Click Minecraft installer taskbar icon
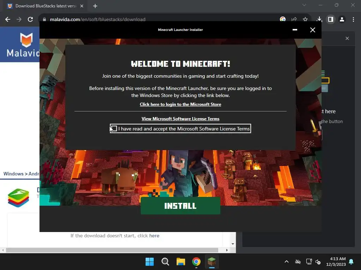 click(x=212, y=262)
